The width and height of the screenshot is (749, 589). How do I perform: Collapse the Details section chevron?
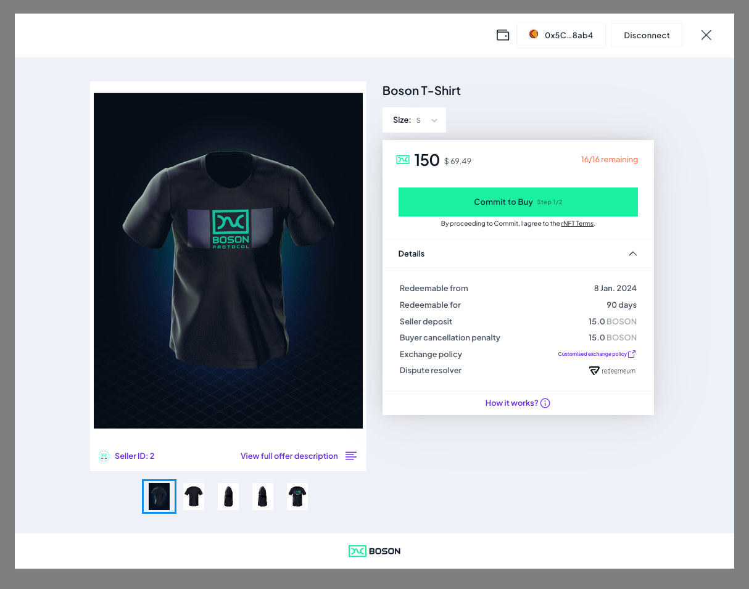click(x=632, y=253)
